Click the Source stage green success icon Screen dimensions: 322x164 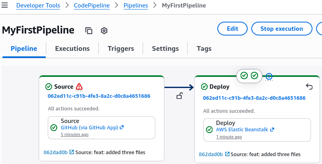click(49, 87)
